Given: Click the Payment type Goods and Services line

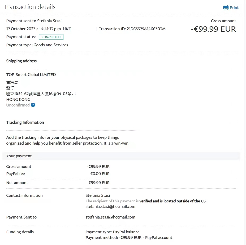Looking at the screenshot, I should point(37,45).
